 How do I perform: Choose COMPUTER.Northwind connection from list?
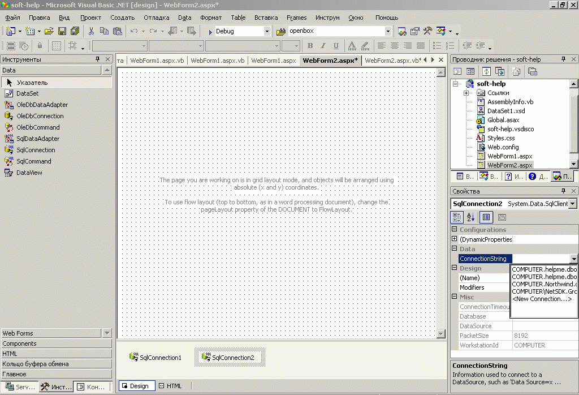pyautogui.click(x=544, y=284)
